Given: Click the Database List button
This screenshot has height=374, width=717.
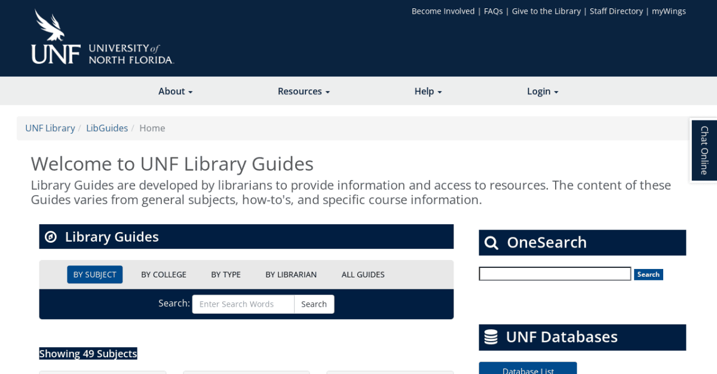Looking at the screenshot, I should pos(528,370).
